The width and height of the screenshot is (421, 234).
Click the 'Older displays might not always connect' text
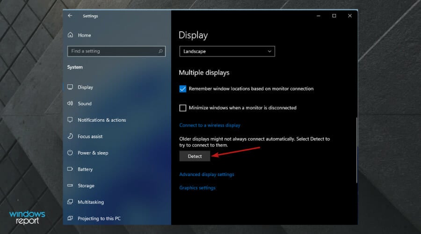coord(254,142)
